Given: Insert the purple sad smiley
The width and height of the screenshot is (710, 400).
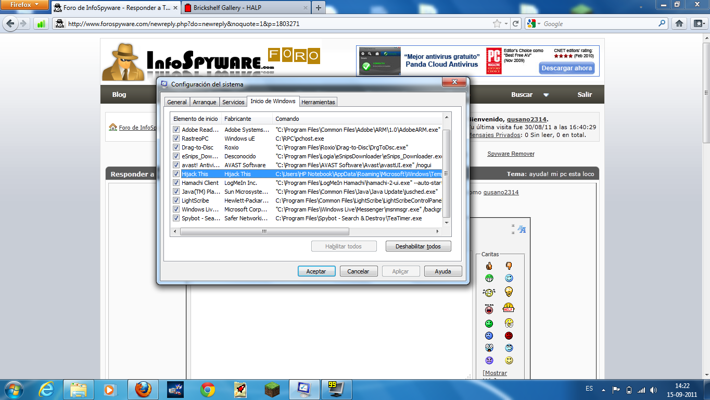Looking at the screenshot, I should 489,360.
